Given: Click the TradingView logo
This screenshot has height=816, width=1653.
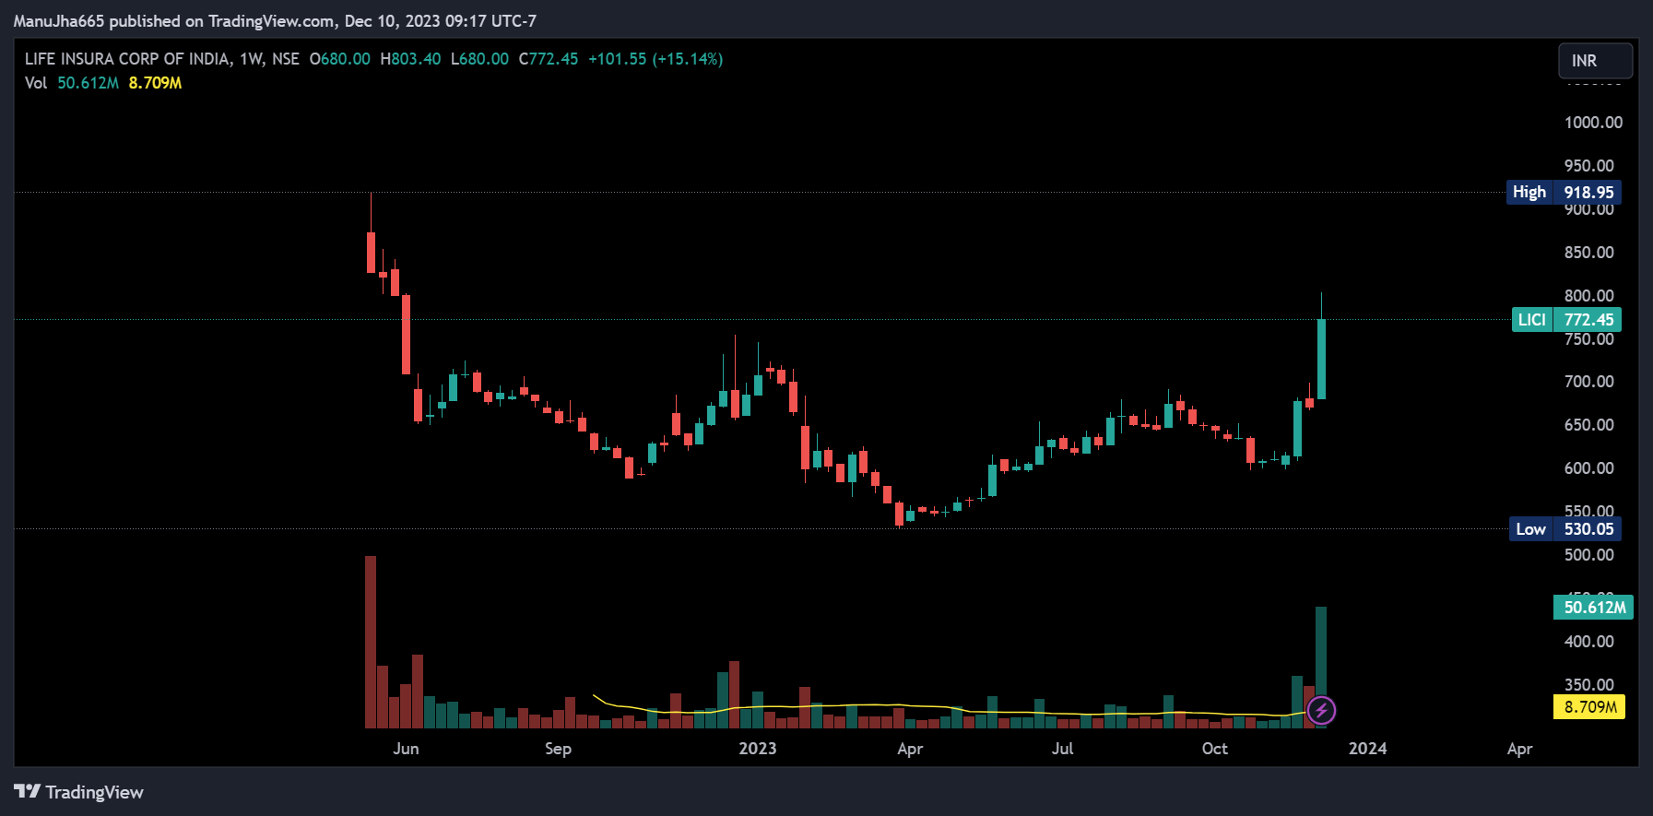Looking at the screenshot, I should click(79, 792).
